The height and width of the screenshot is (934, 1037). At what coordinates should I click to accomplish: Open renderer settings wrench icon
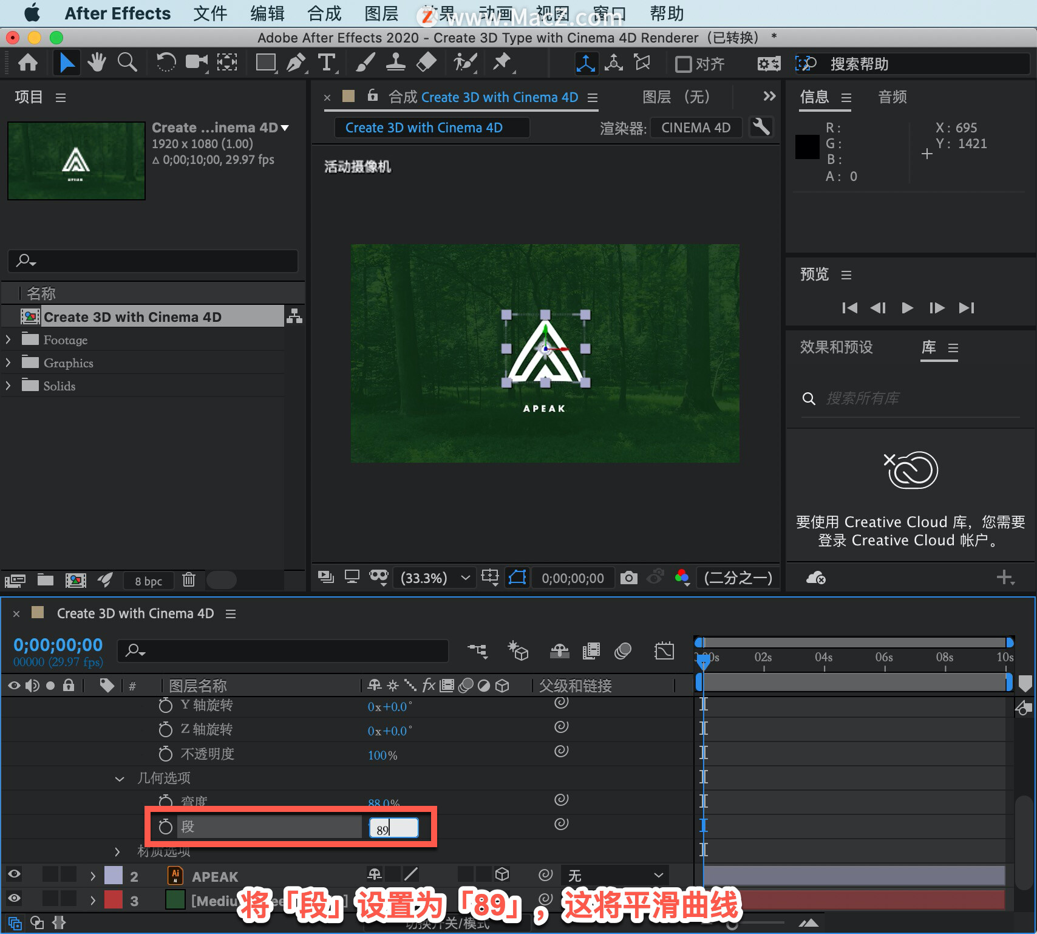coord(761,127)
